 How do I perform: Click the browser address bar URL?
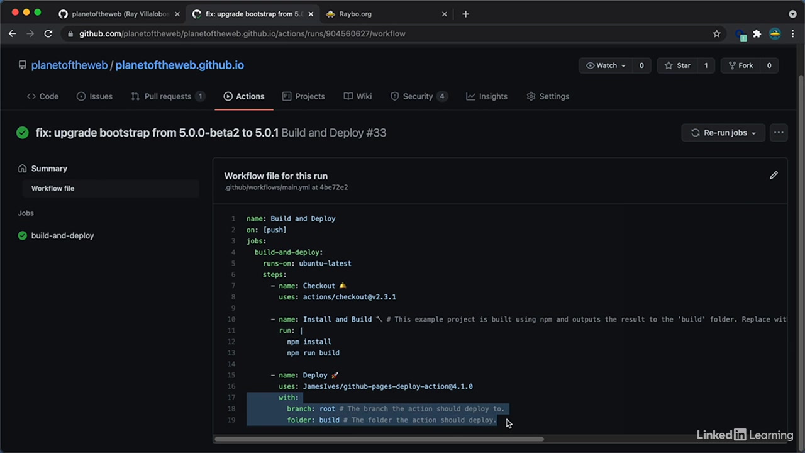click(x=242, y=34)
